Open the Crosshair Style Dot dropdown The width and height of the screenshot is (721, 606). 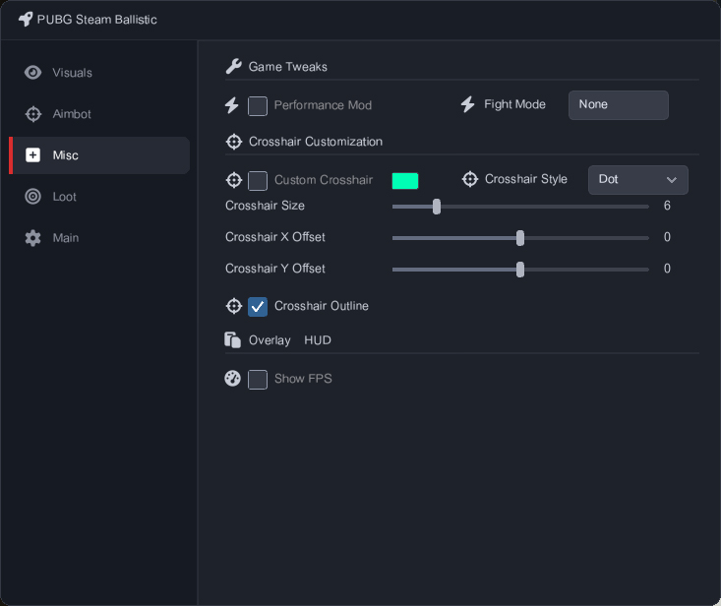(638, 180)
